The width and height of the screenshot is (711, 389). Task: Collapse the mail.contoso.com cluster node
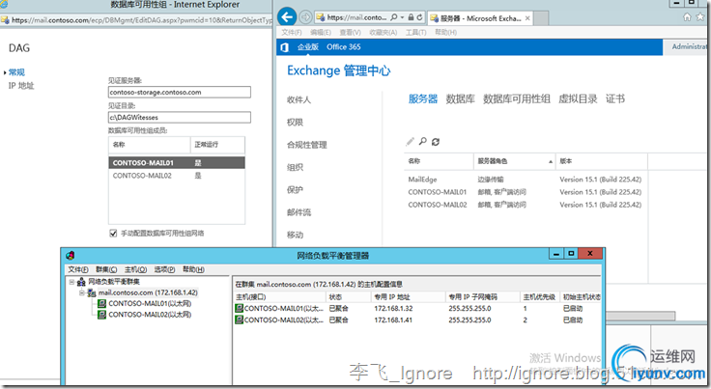[x=81, y=293]
